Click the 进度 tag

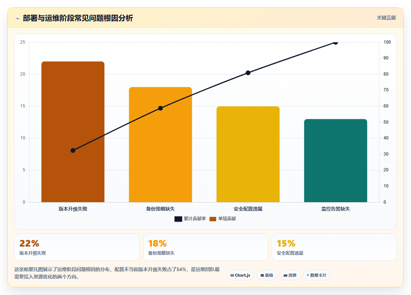[290, 275]
